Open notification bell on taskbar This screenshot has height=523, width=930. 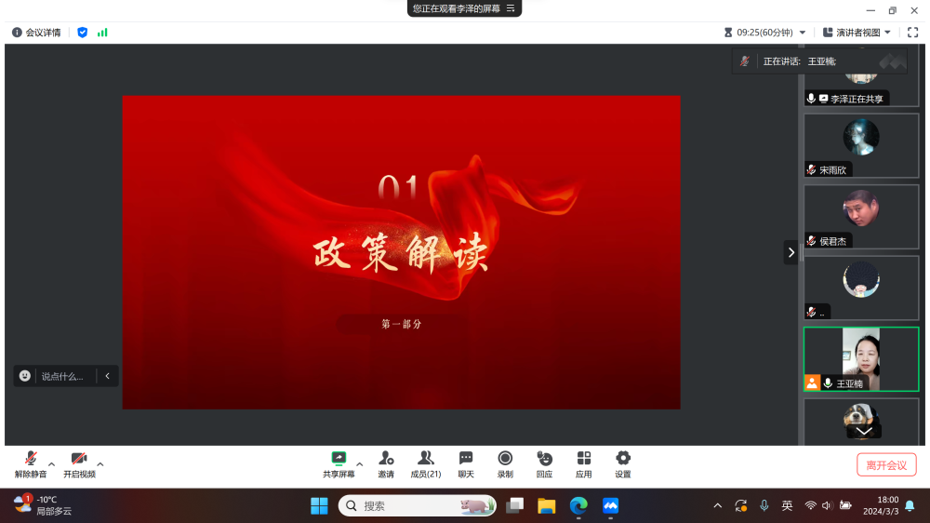click(x=910, y=506)
